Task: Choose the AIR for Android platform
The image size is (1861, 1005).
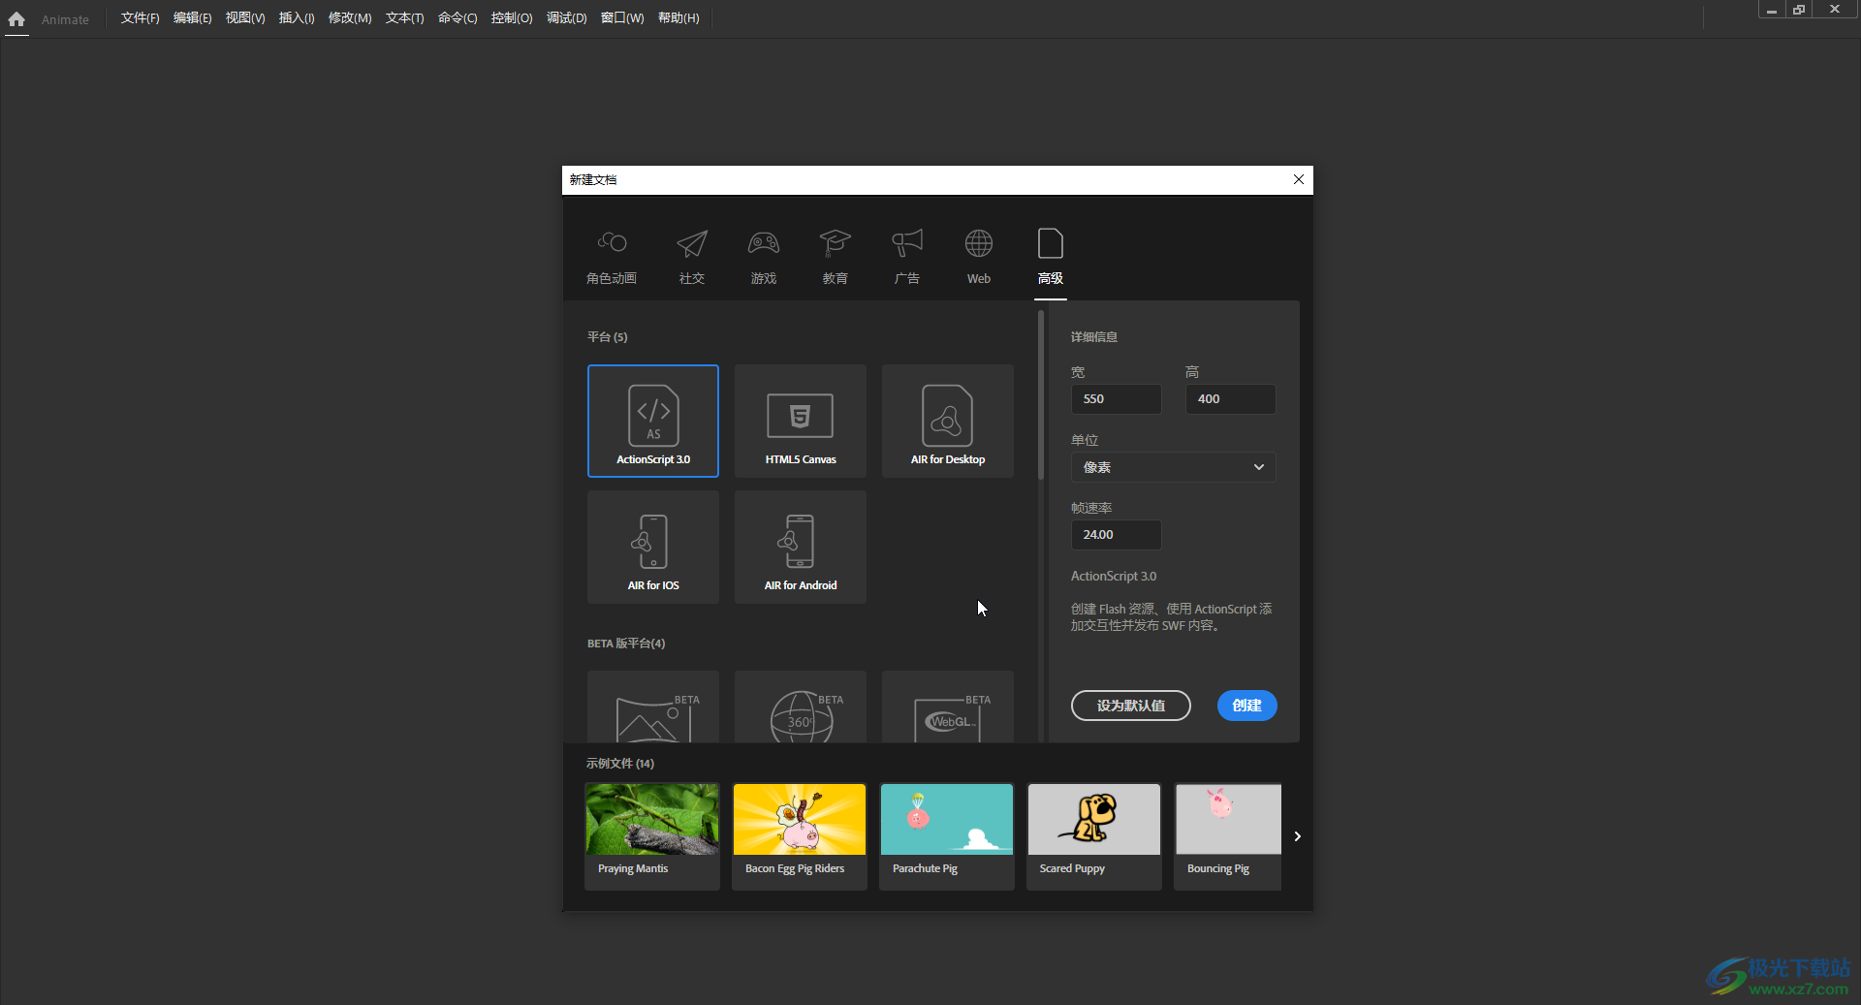Action: click(801, 547)
